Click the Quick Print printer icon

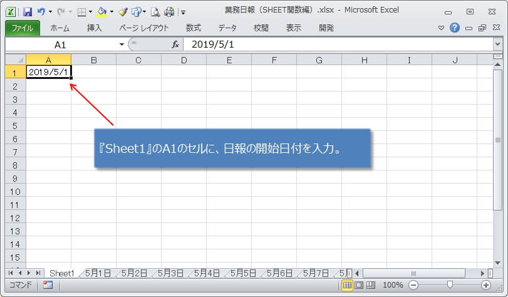[x=169, y=11]
